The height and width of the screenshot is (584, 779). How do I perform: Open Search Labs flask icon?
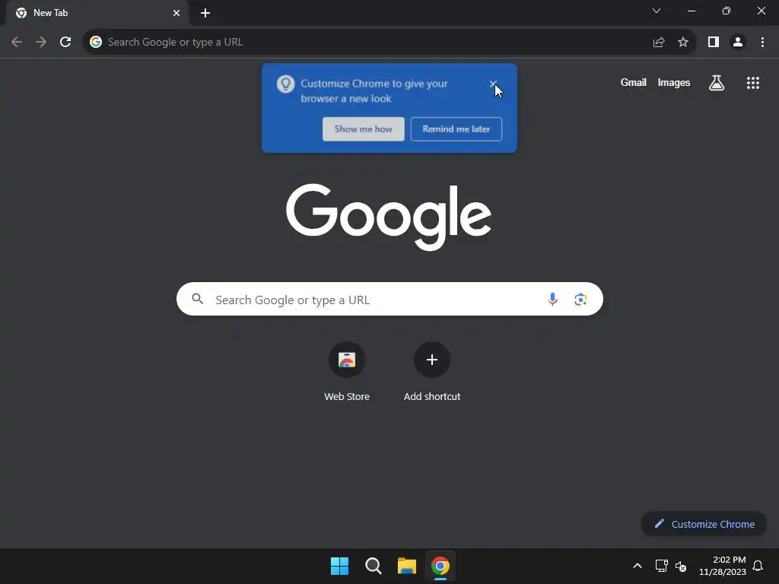[x=717, y=83]
